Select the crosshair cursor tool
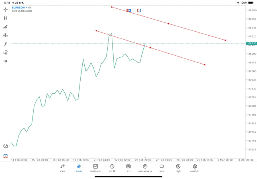The width and height of the screenshot is (257, 179). [x=6, y=9]
